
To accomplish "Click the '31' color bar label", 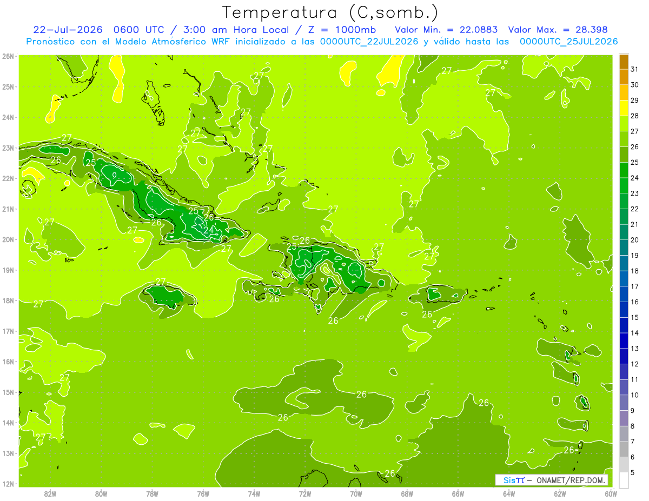I will (x=635, y=69).
